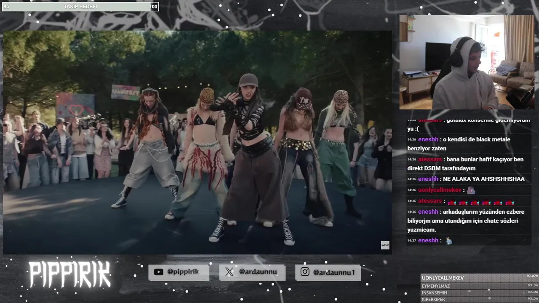Screen dimensions: 539x303
Task: Click username eneshh on 'black metale' message
Action: (428, 139)
